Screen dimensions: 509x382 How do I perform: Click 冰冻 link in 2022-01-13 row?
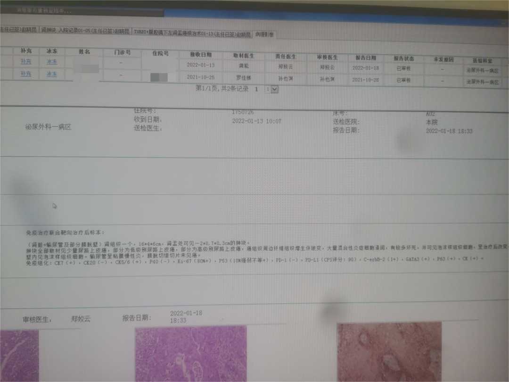pos(52,62)
